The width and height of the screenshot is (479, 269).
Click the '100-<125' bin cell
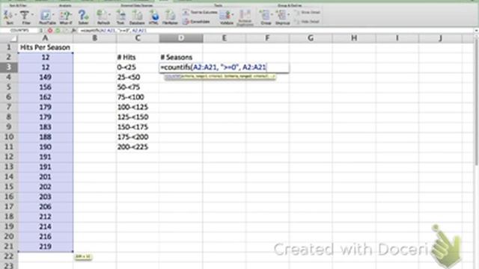(138, 107)
